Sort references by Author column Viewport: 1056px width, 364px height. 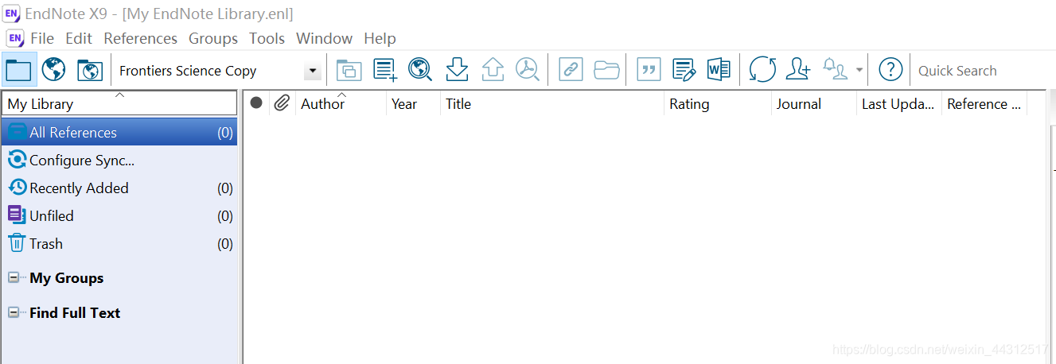click(x=341, y=103)
